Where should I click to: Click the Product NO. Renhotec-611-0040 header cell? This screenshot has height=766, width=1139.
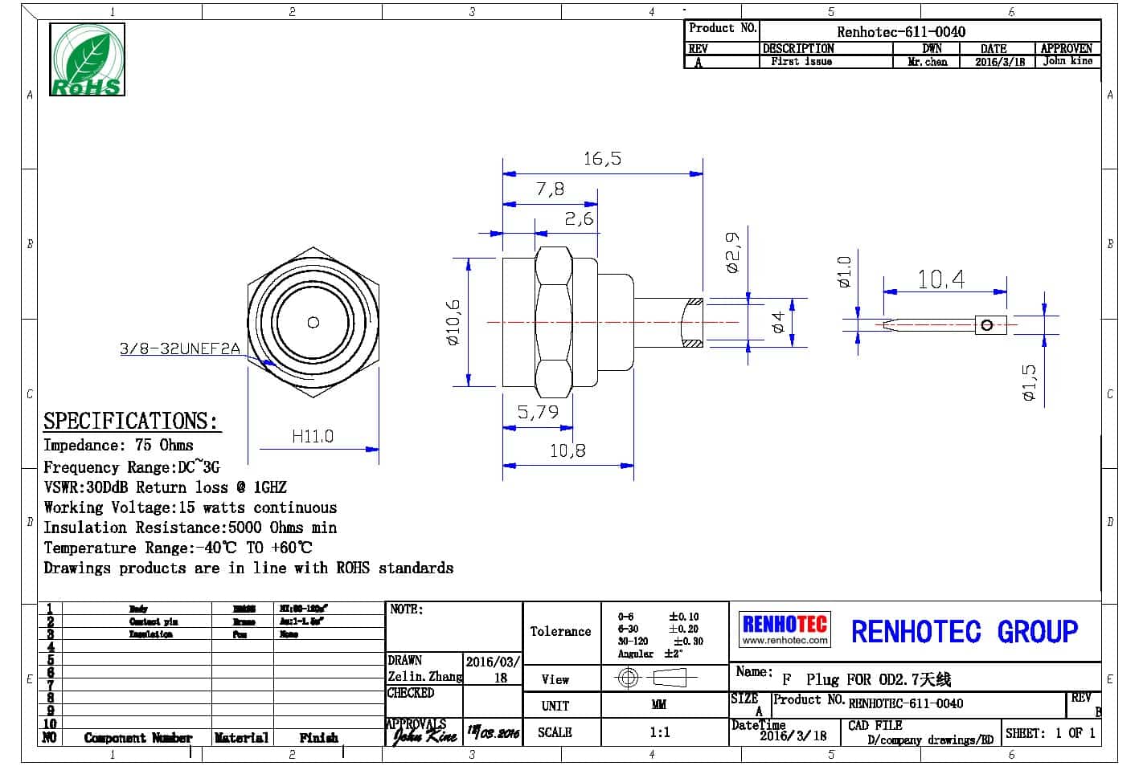click(901, 31)
